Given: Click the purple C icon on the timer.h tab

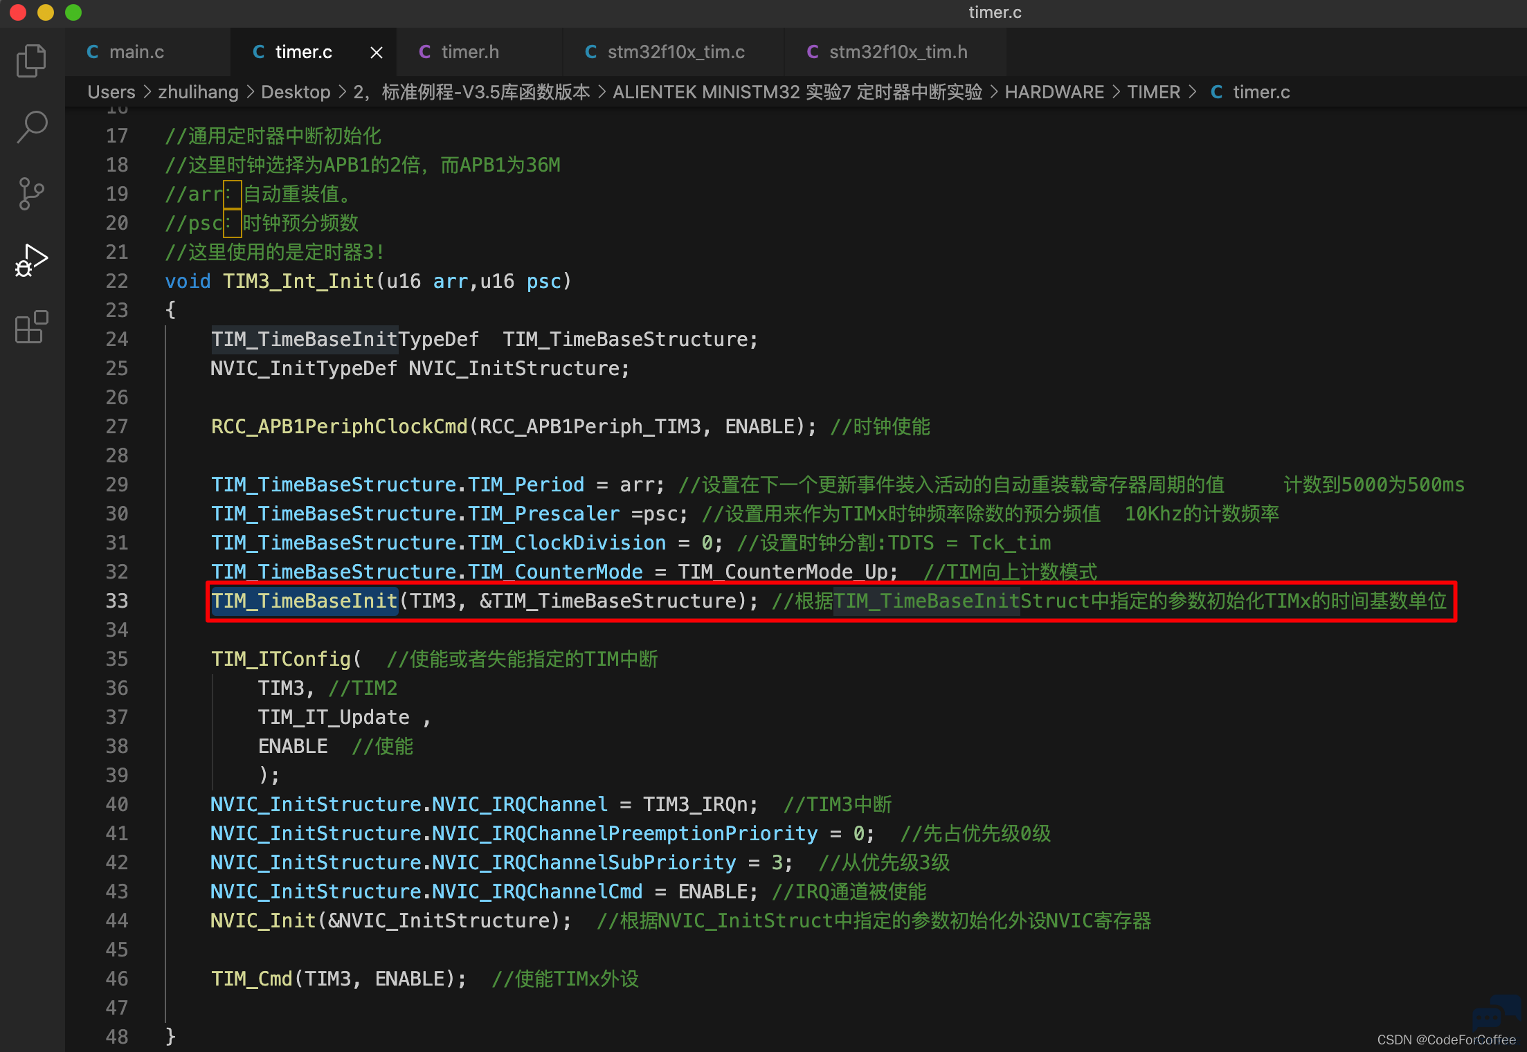Looking at the screenshot, I should (424, 52).
